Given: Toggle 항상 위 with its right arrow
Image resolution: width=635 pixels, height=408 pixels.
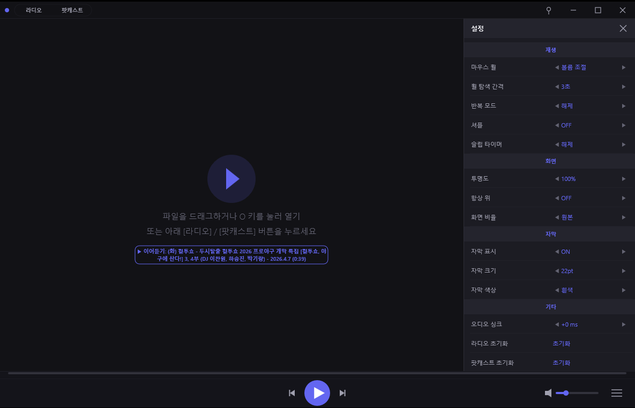Looking at the screenshot, I should point(624,198).
